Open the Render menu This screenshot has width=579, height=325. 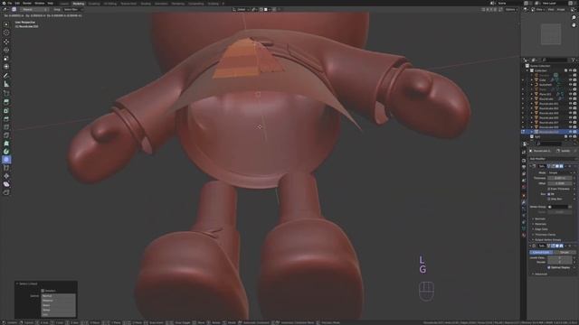pyautogui.click(x=27, y=4)
